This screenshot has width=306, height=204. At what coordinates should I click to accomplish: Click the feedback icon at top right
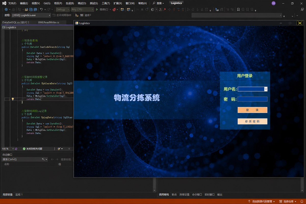coord(302,9)
